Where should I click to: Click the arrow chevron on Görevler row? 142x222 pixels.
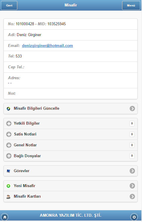coord(132,171)
